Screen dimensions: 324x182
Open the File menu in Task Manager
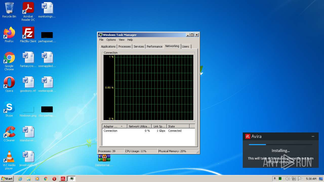101,40
